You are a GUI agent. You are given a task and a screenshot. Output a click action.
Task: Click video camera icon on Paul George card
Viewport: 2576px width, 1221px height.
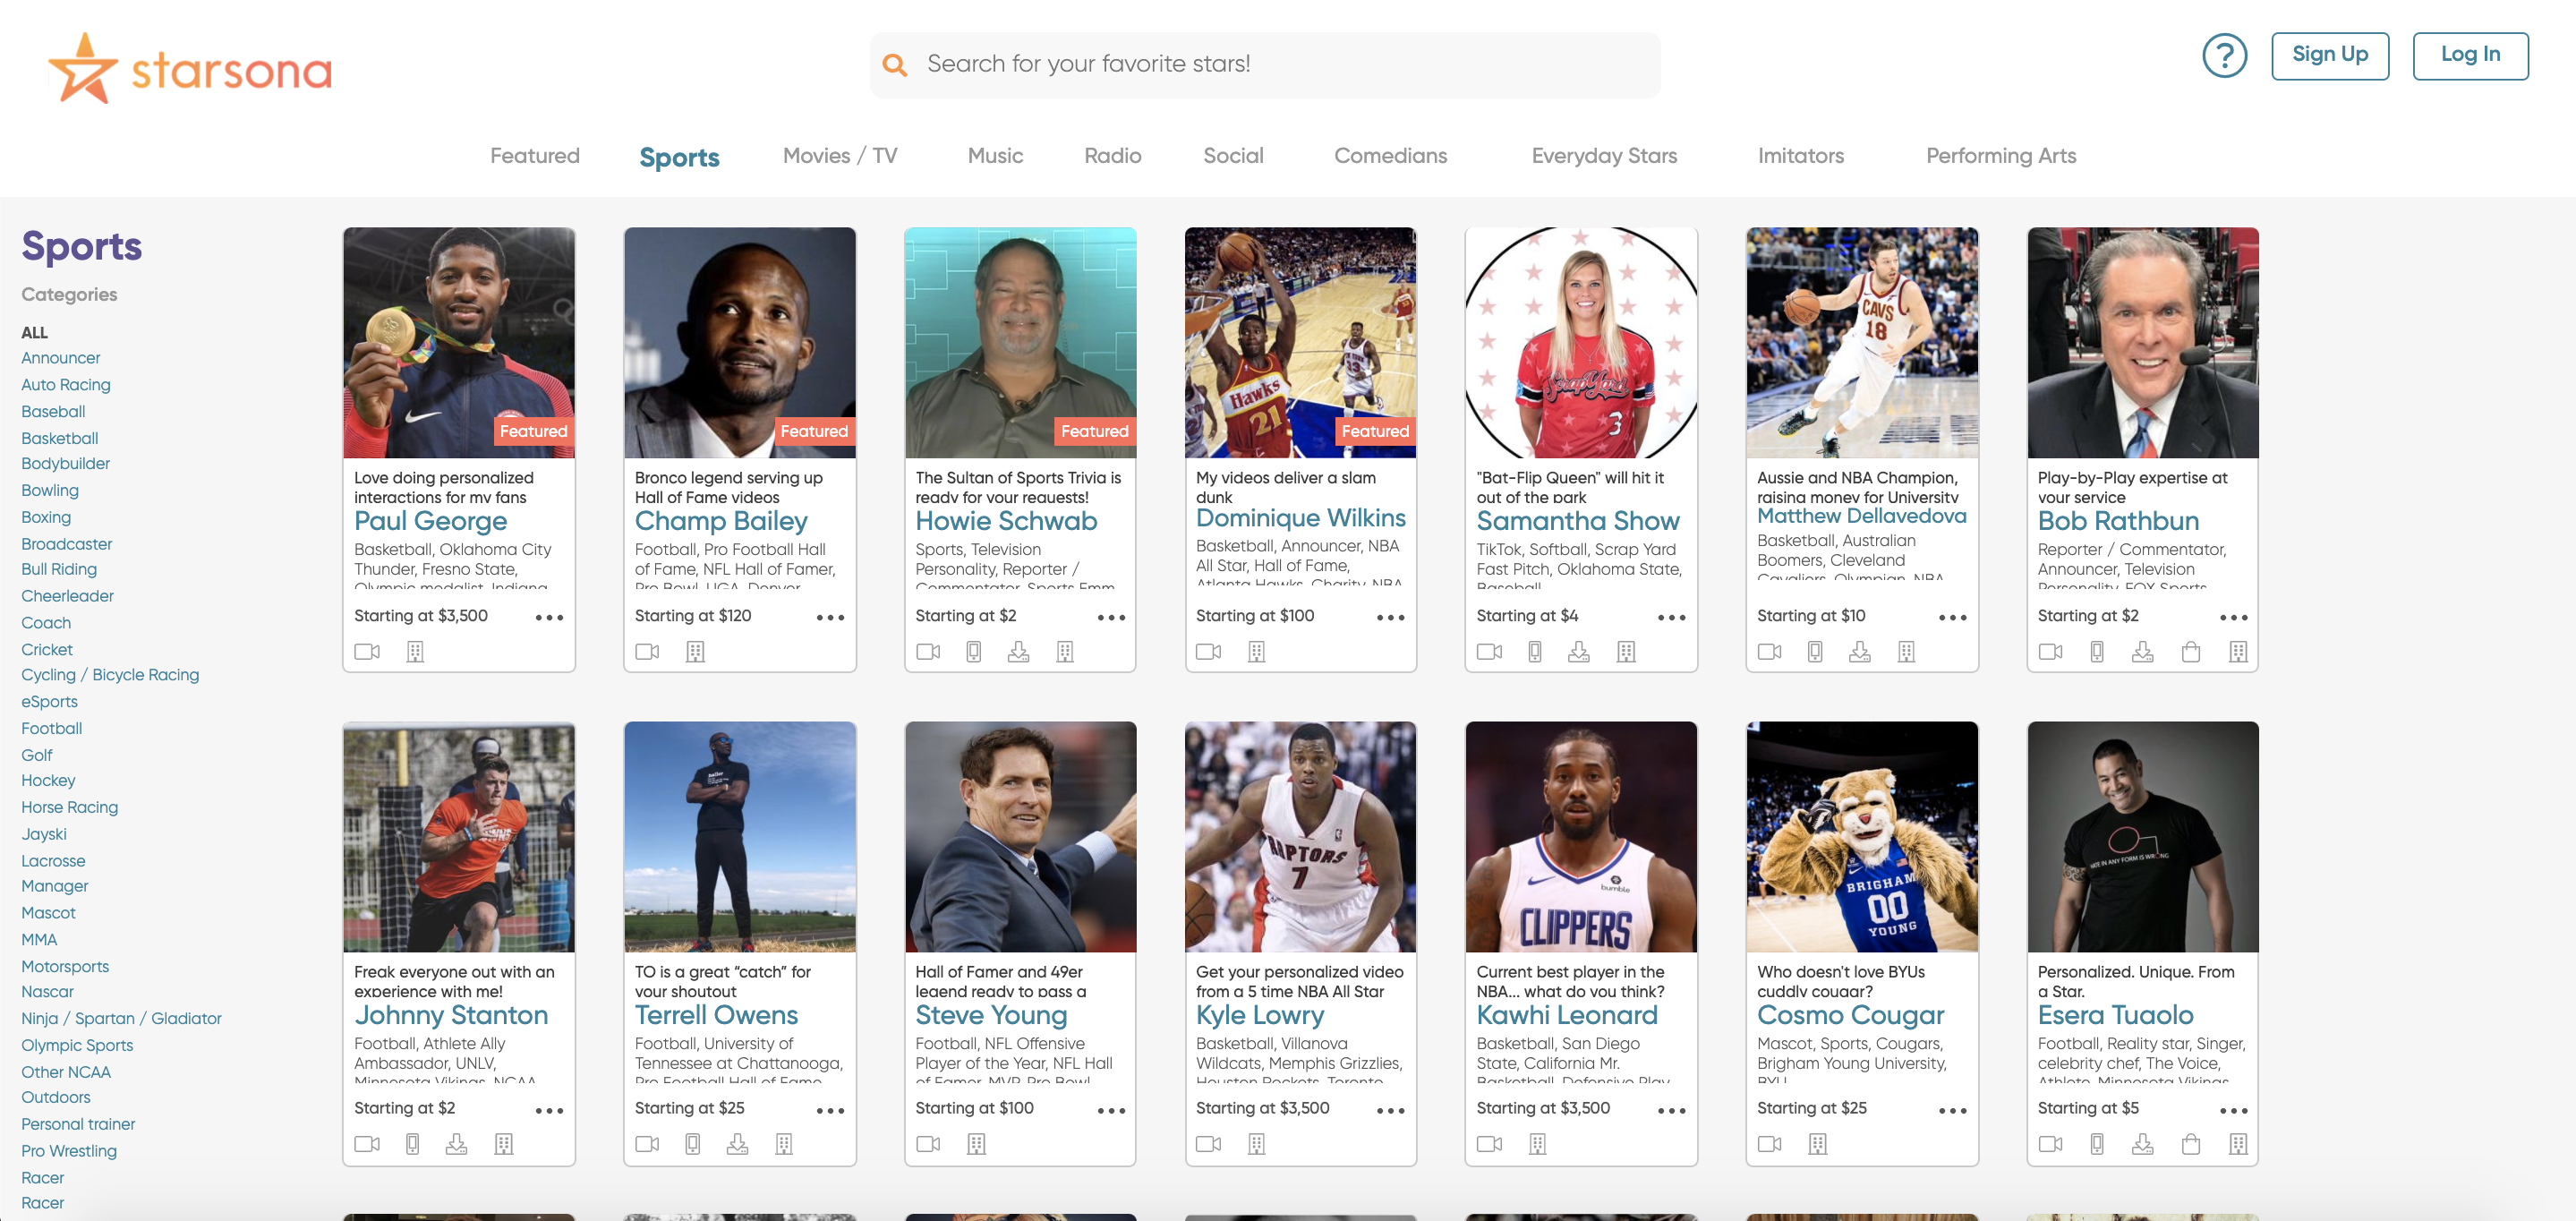point(367,652)
